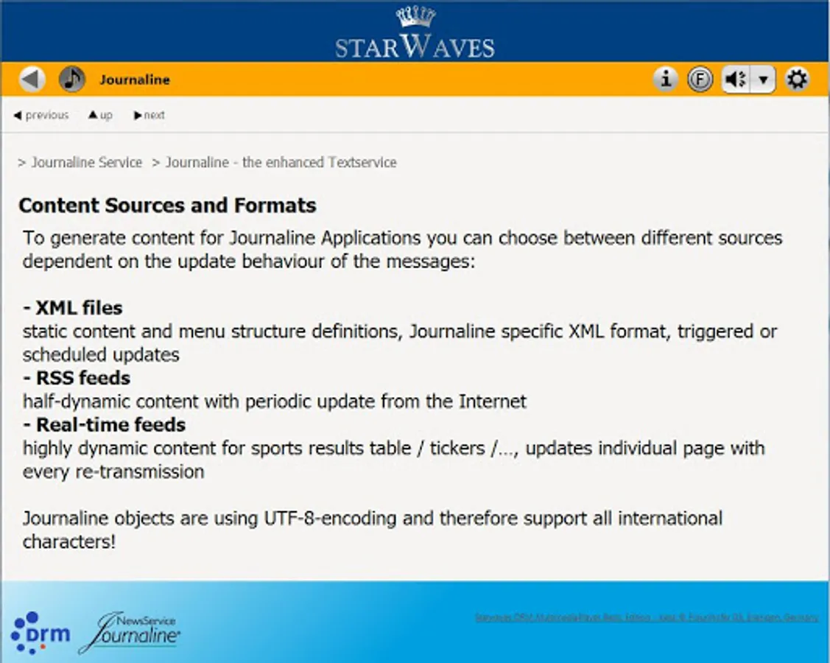
Task: Click the 'half-dynamic content with periodic update' line
Action: (274, 401)
